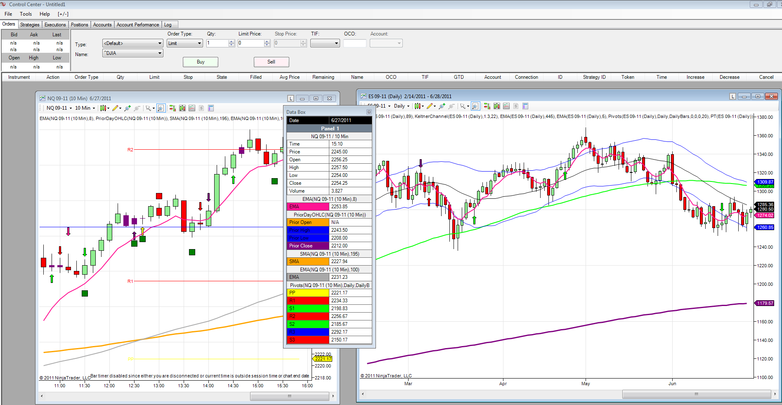
Task: Open chart style menu in ES chart
Action: point(418,106)
